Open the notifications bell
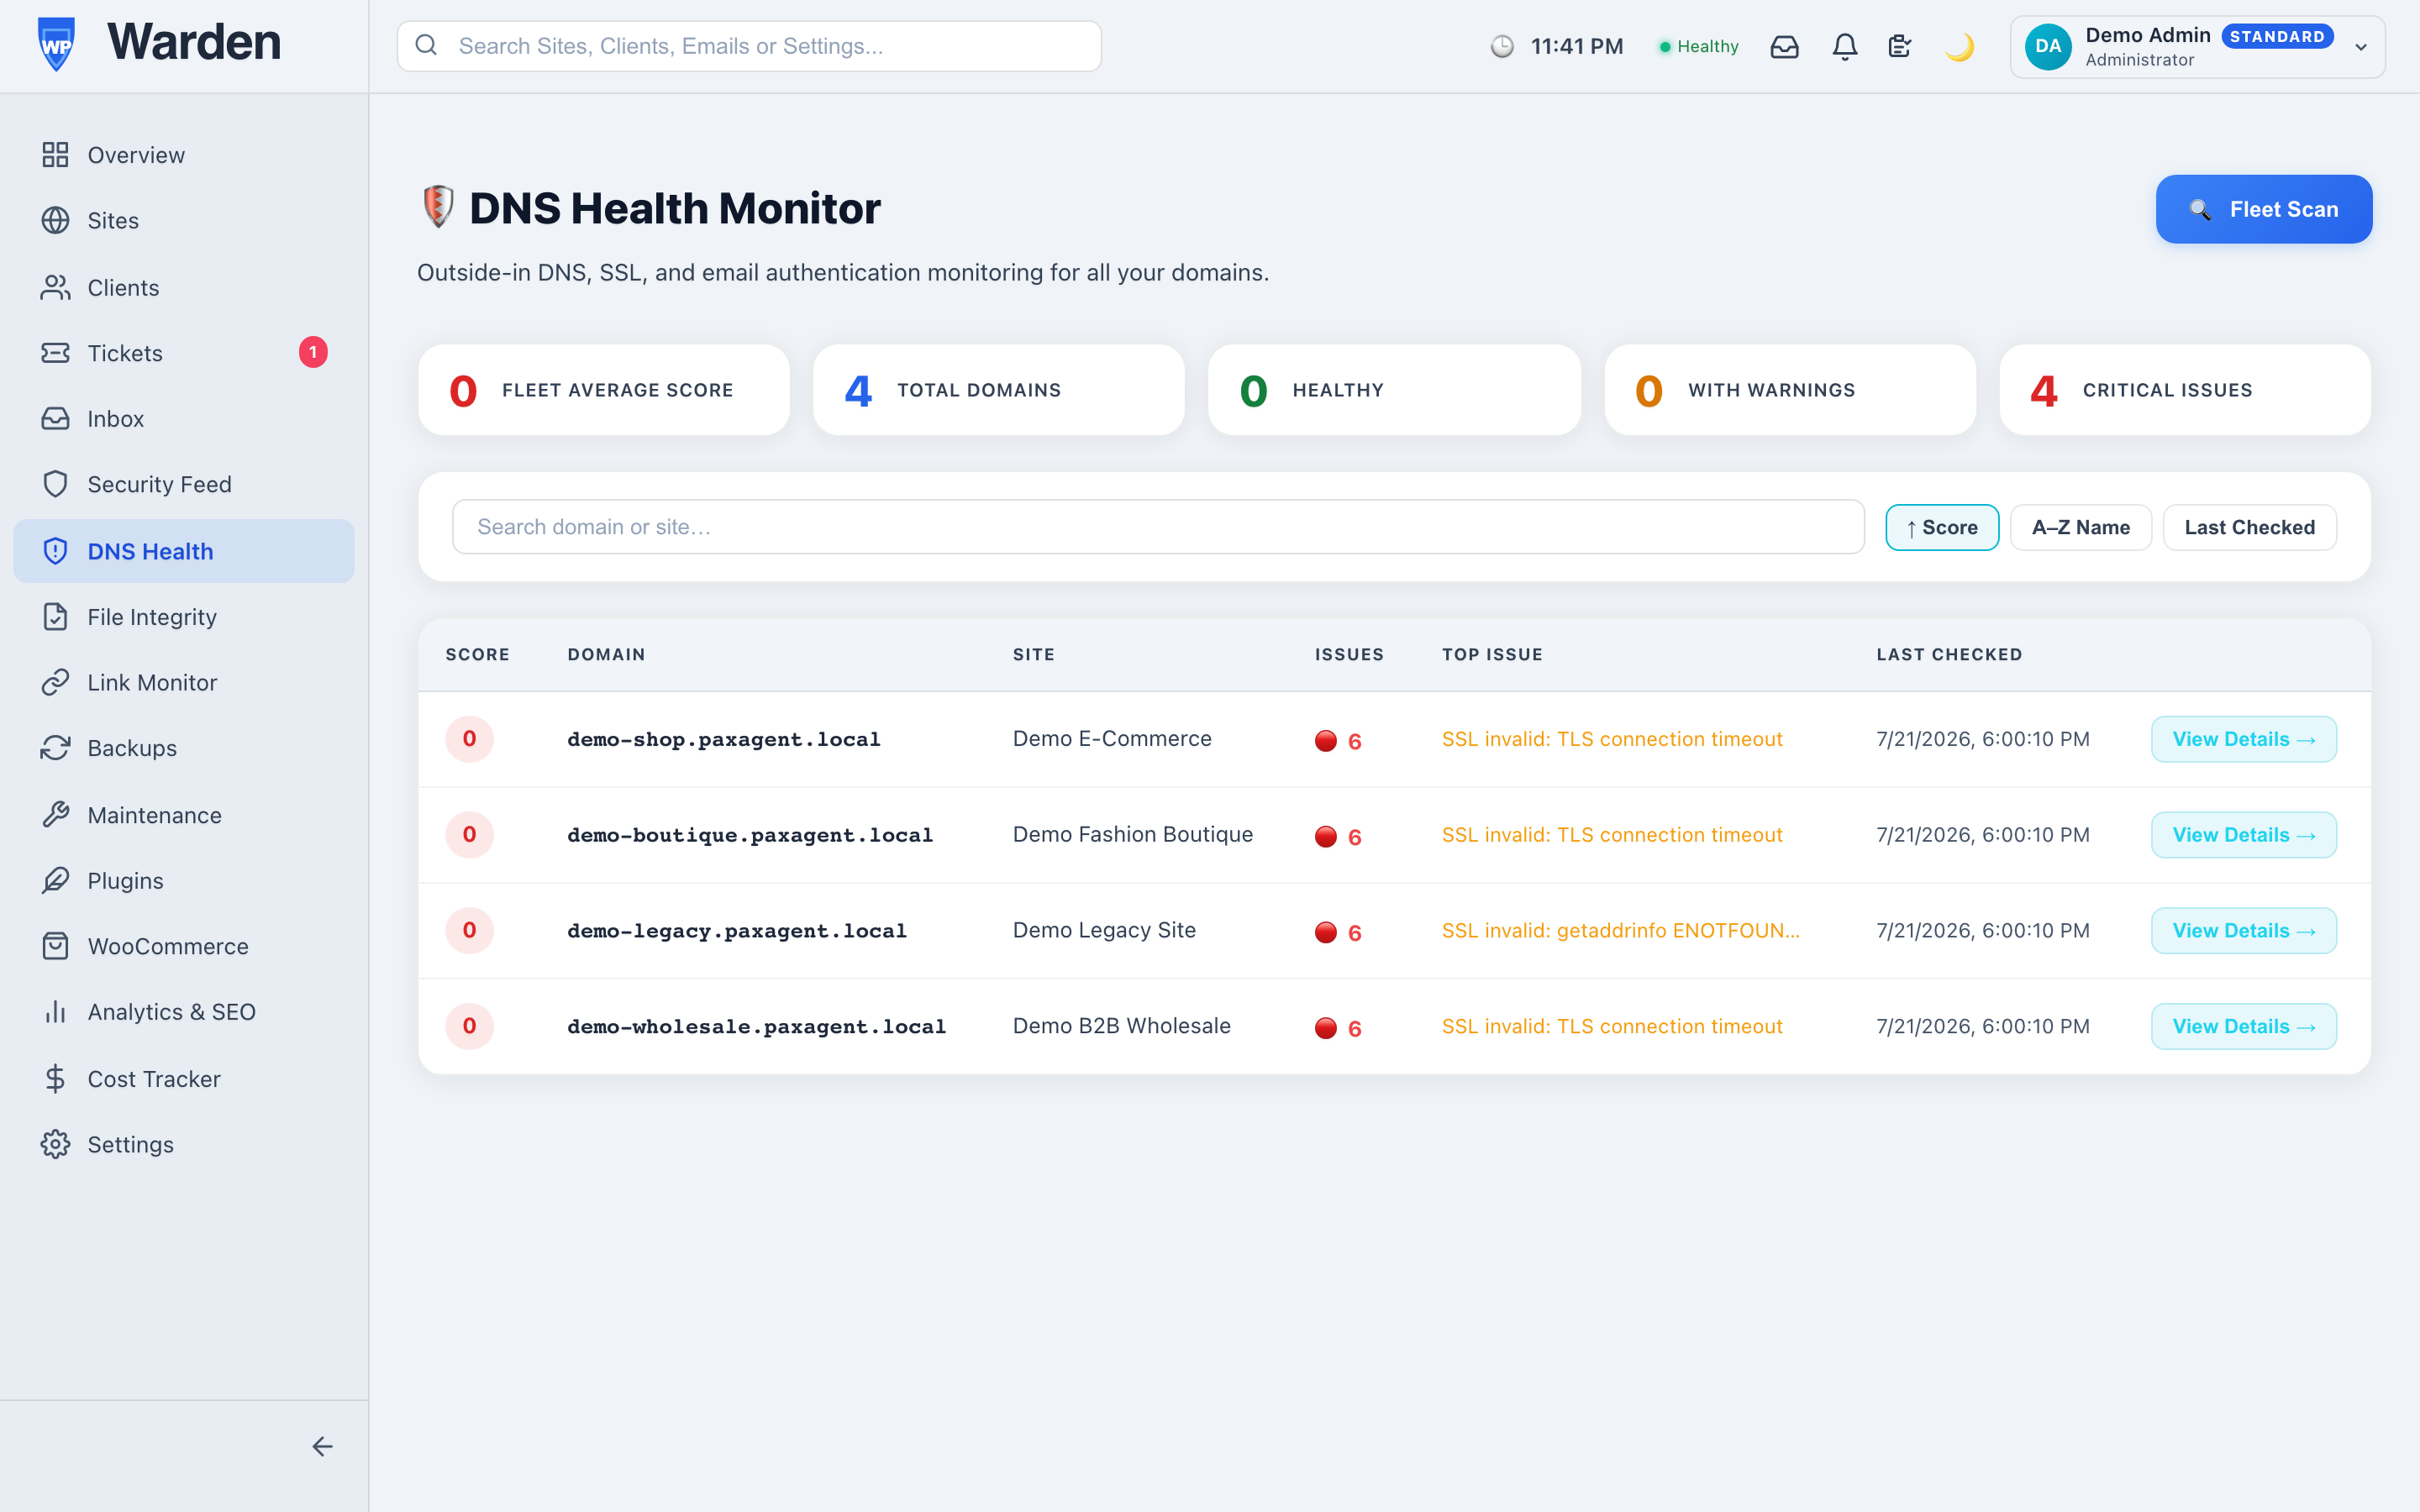Image resolution: width=2420 pixels, height=1512 pixels. (1845, 47)
